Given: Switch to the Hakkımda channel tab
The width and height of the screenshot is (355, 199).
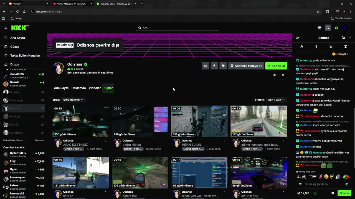Looking at the screenshot, I should click(x=78, y=88).
